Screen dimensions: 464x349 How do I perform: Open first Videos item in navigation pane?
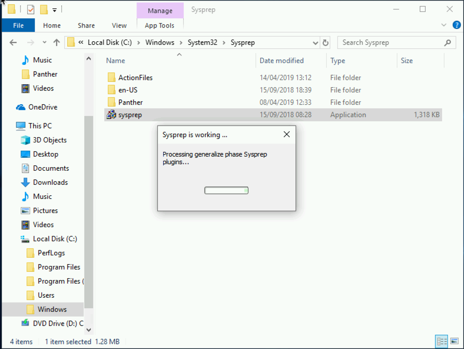pyautogui.click(x=43, y=88)
